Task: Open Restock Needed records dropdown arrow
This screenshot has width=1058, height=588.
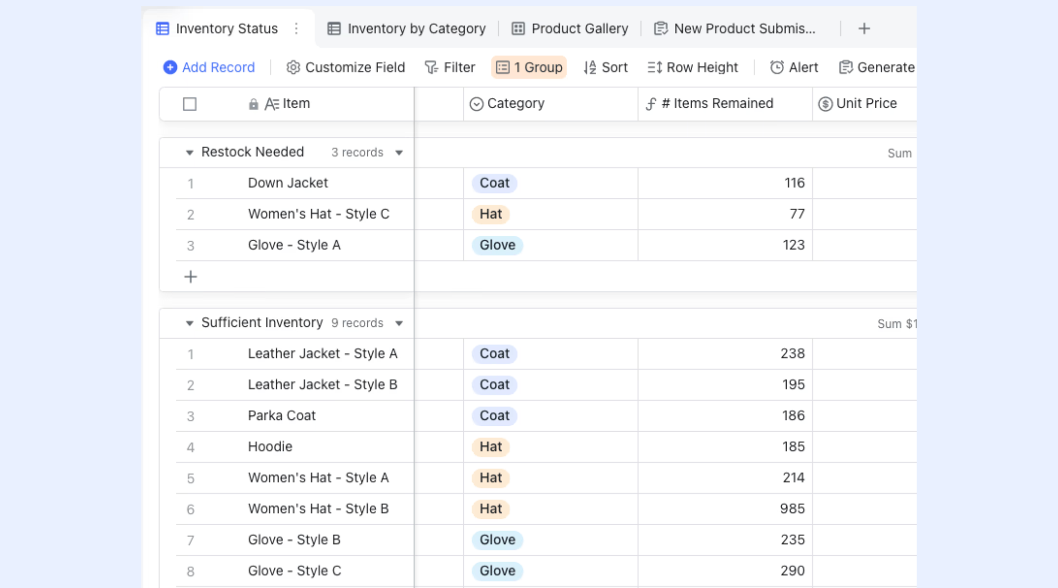Action: (399, 153)
